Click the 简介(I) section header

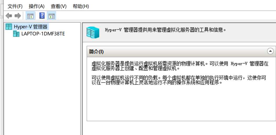(181, 52)
